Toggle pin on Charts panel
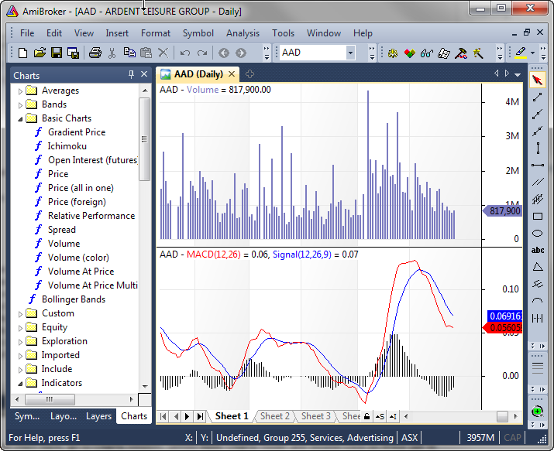The height and width of the screenshot is (451, 554). (131, 74)
